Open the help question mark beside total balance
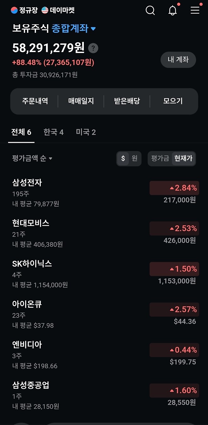The width and height of the screenshot is (208, 425). (x=93, y=48)
